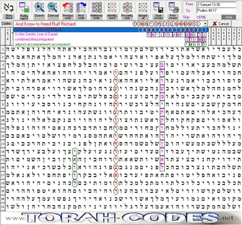Click the Next code label button

pos(81,17)
